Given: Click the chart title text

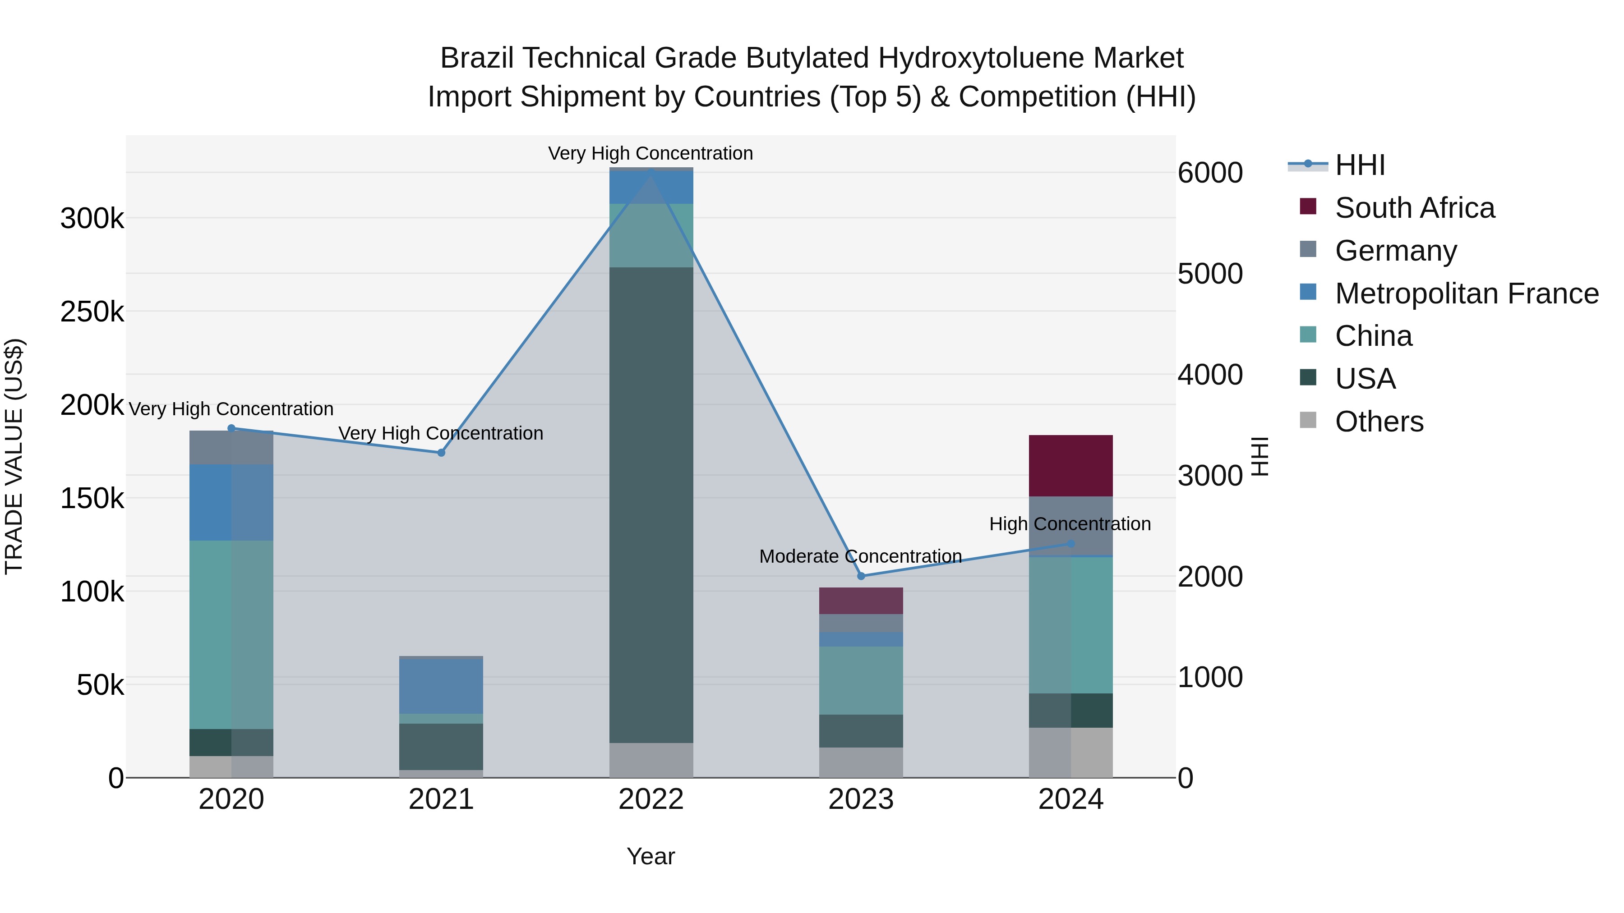Looking at the screenshot, I should tap(812, 77).
